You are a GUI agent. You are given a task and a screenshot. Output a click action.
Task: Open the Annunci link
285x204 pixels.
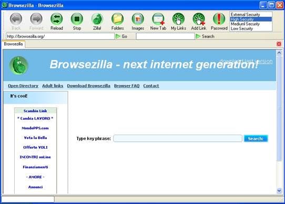(x=35, y=187)
